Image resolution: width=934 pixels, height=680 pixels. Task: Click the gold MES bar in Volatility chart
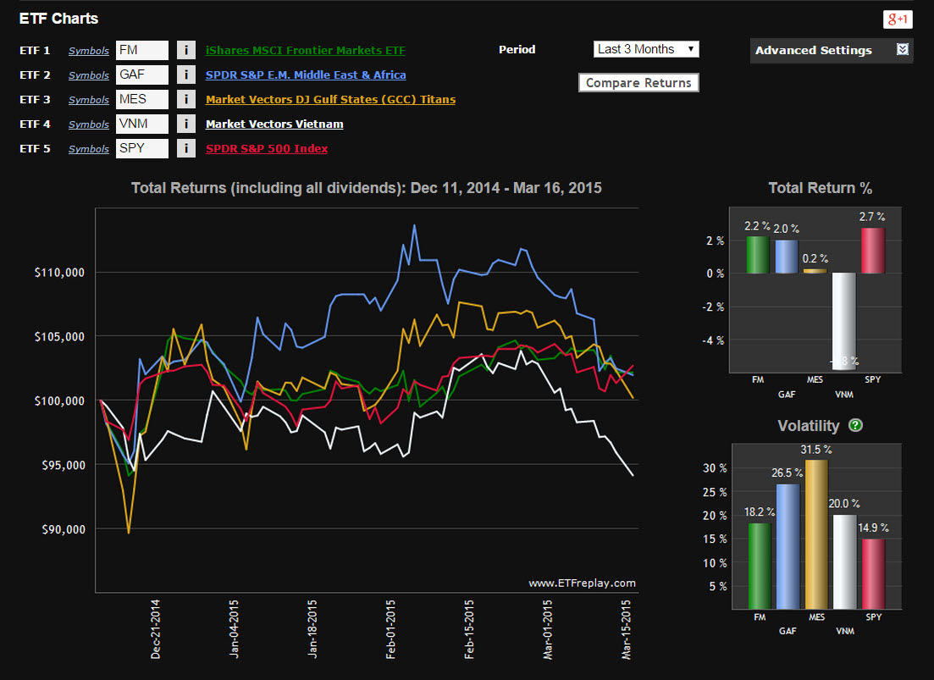(816, 533)
